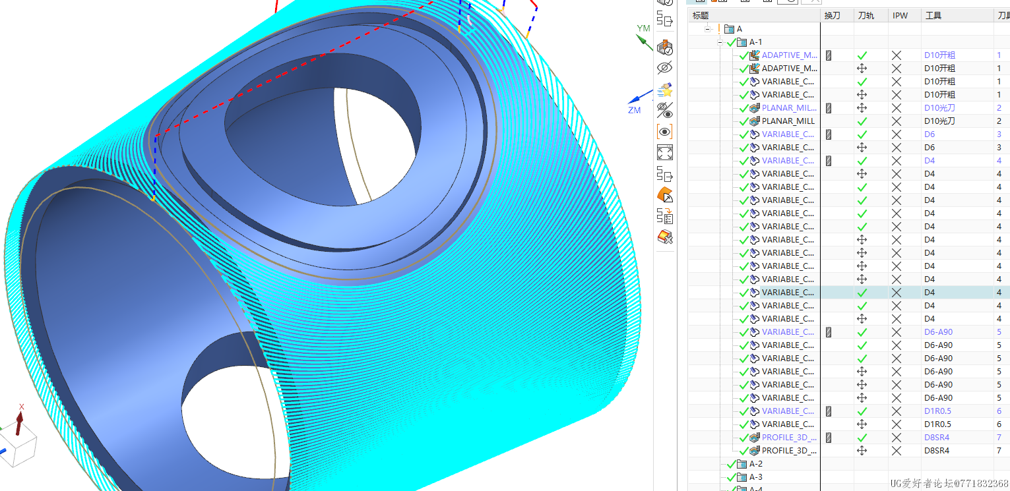Click the black PROFILE_3D operation type icon
The image size is (1010, 491).
tap(755, 451)
